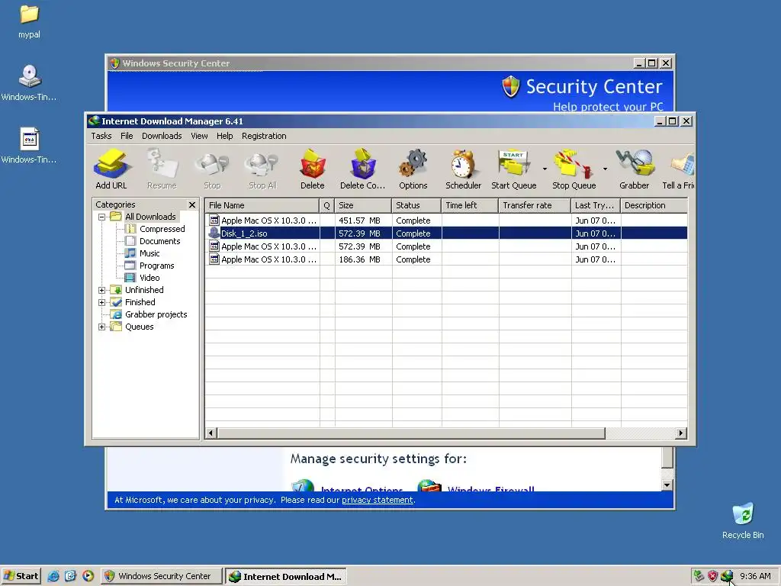
Task: Click the red security shield tray icon
Action: [x=713, y=576]
